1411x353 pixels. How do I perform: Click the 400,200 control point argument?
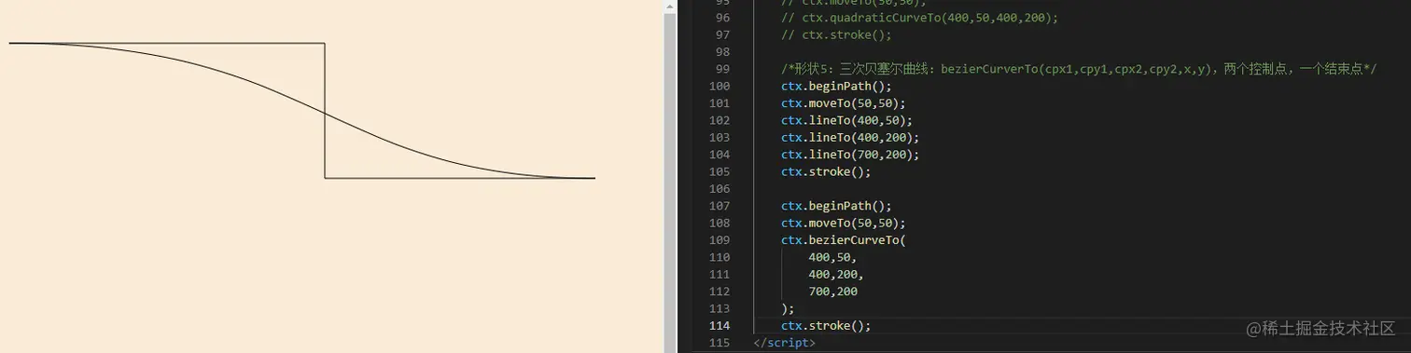click(x=836, y=274)
